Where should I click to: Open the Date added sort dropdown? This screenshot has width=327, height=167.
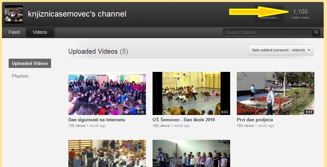[281, 50]
